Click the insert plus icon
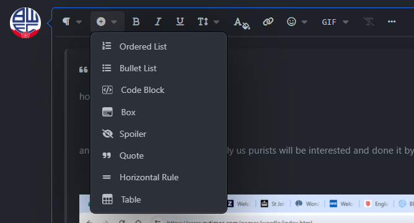414x223 pixels. 101,22
